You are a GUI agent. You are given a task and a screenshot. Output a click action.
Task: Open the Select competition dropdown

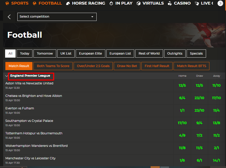(x=57, y=17)
